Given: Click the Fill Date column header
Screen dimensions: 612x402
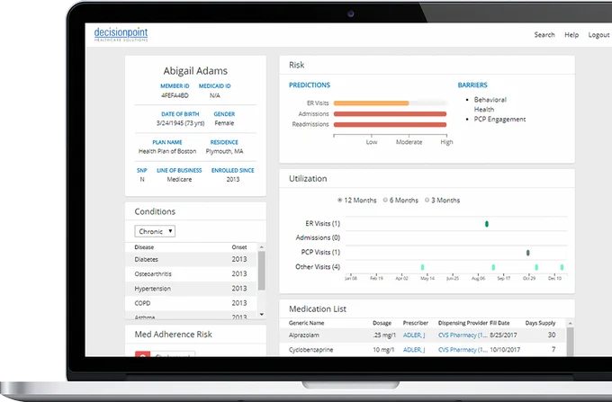Looking at the screenshot, I should (x=499, y=323).
